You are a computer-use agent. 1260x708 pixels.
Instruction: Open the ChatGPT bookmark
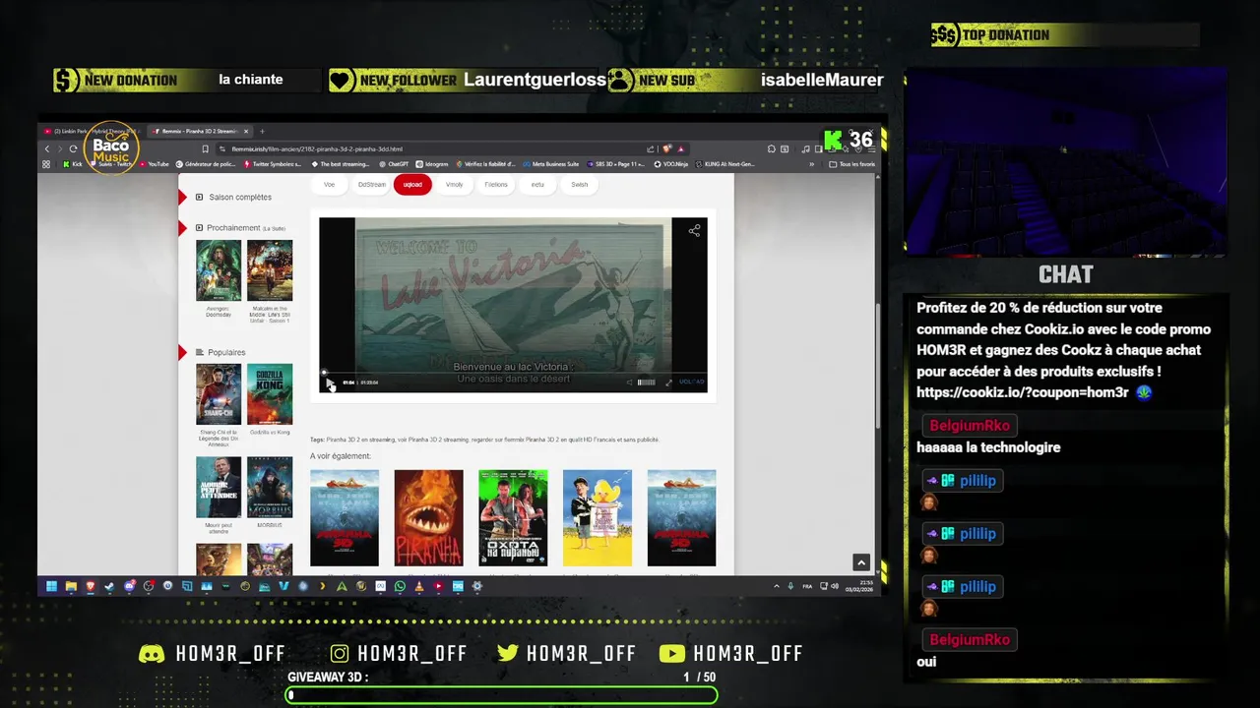pos(393,164)
